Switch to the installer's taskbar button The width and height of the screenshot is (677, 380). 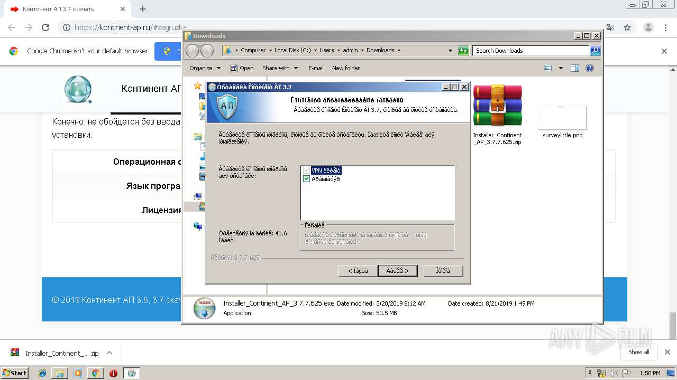point(132,373)
